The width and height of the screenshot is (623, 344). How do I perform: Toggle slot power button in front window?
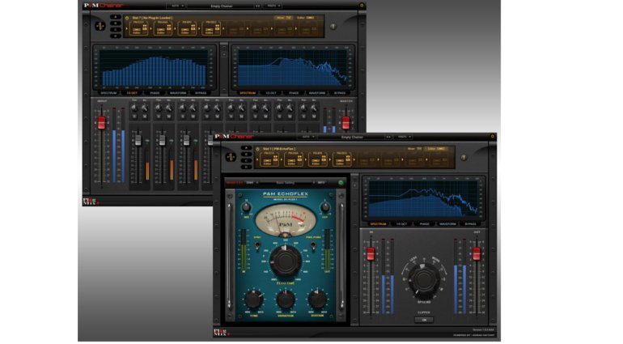tap(257, 149)
